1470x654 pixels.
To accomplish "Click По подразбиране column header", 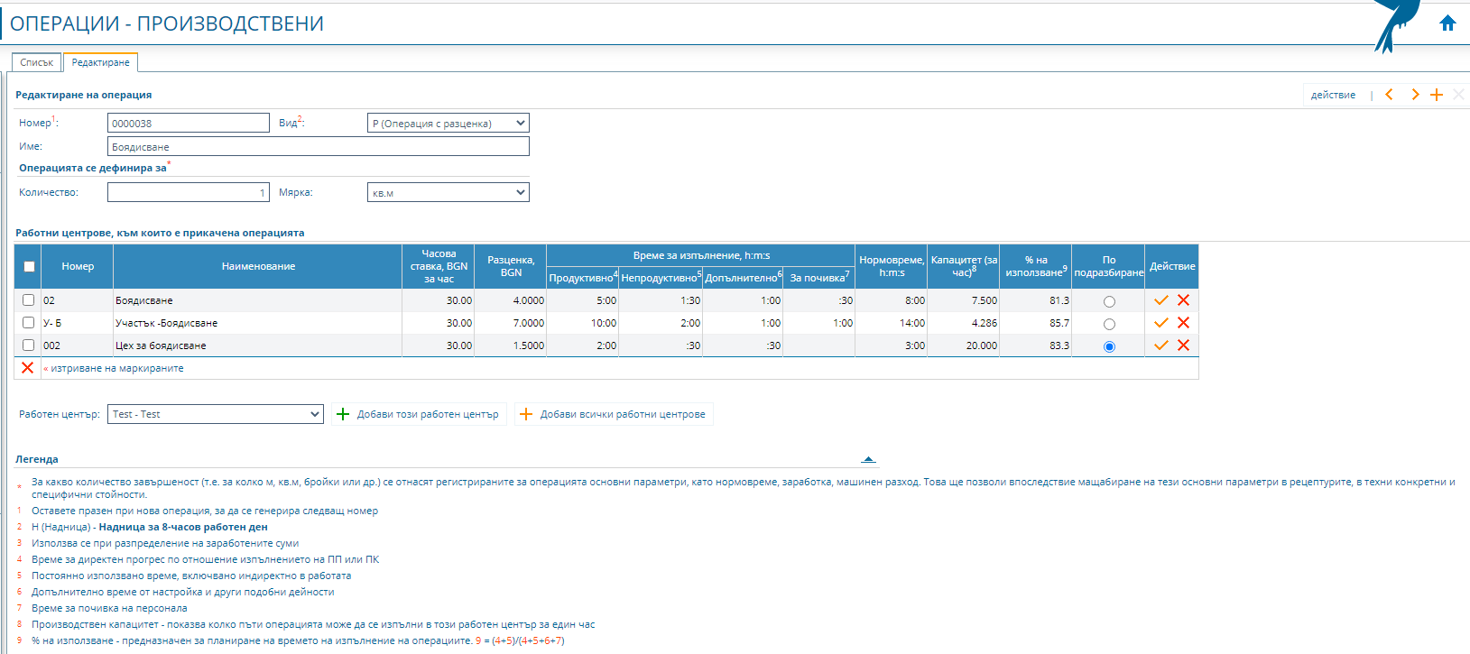I will click(x=1108, y=266).
